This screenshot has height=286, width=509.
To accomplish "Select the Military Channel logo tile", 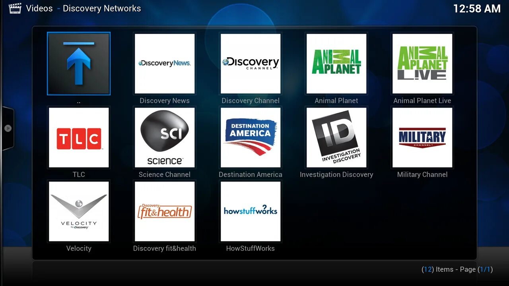I will (422, 137).
